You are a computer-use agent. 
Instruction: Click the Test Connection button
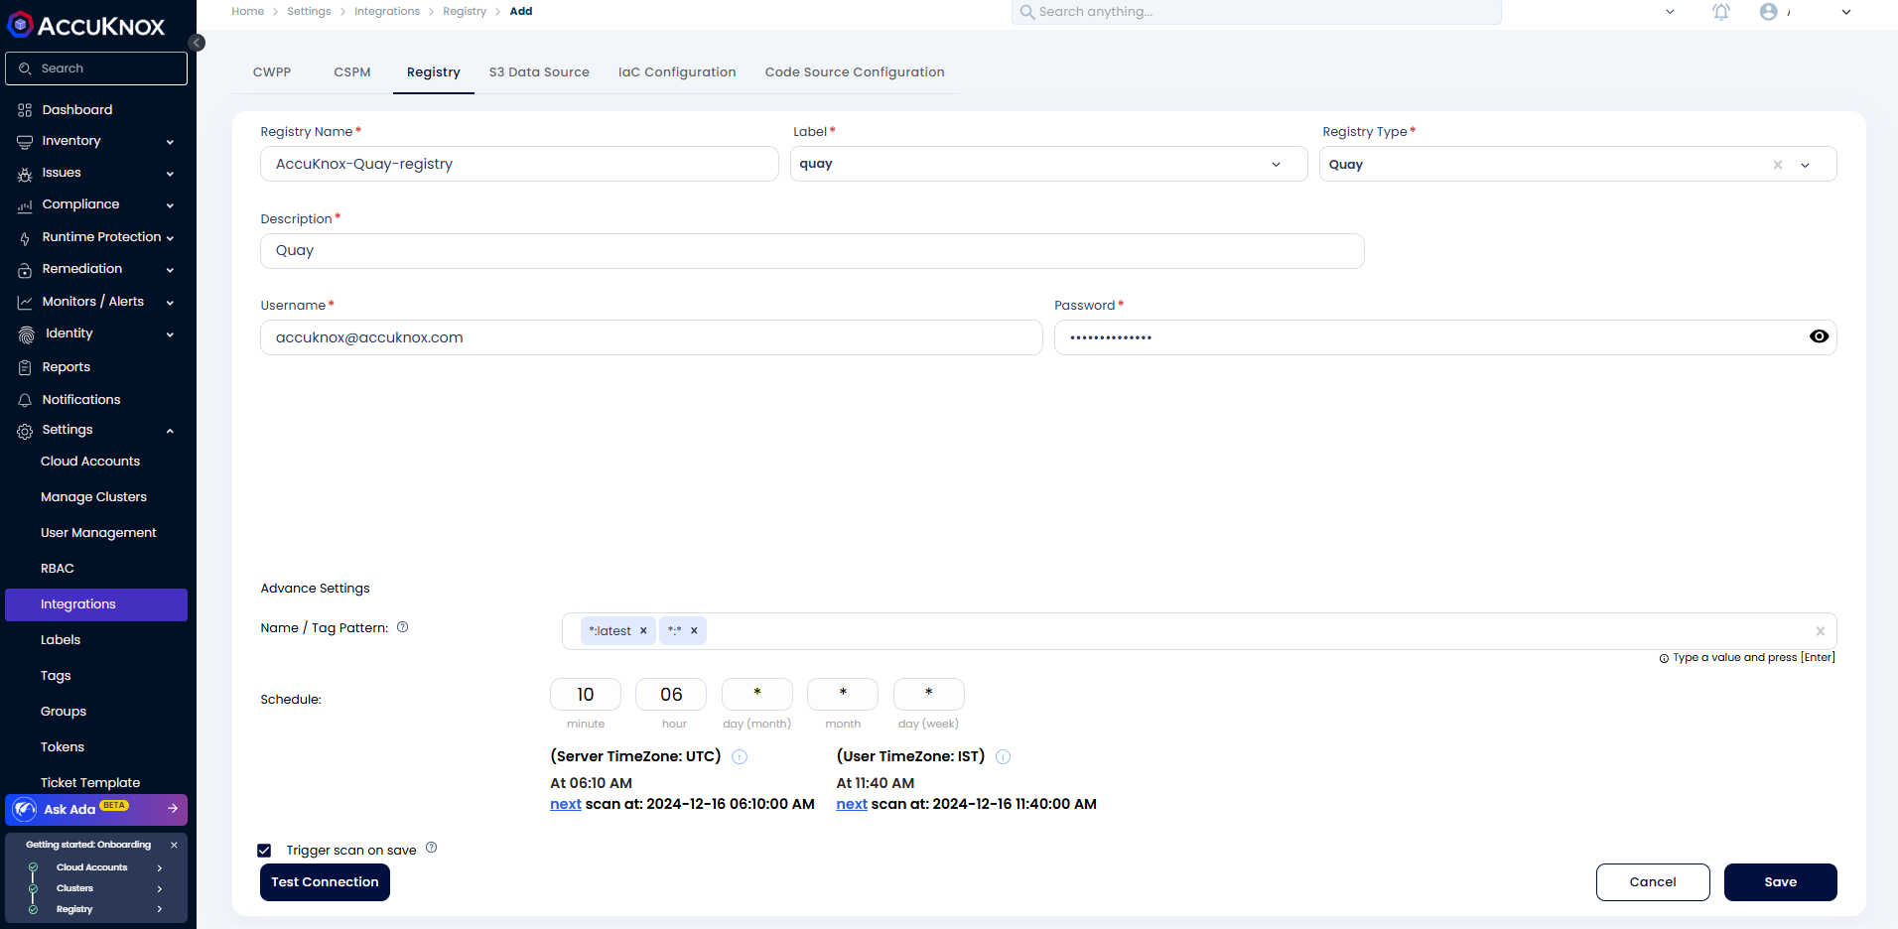click(325, 882)
